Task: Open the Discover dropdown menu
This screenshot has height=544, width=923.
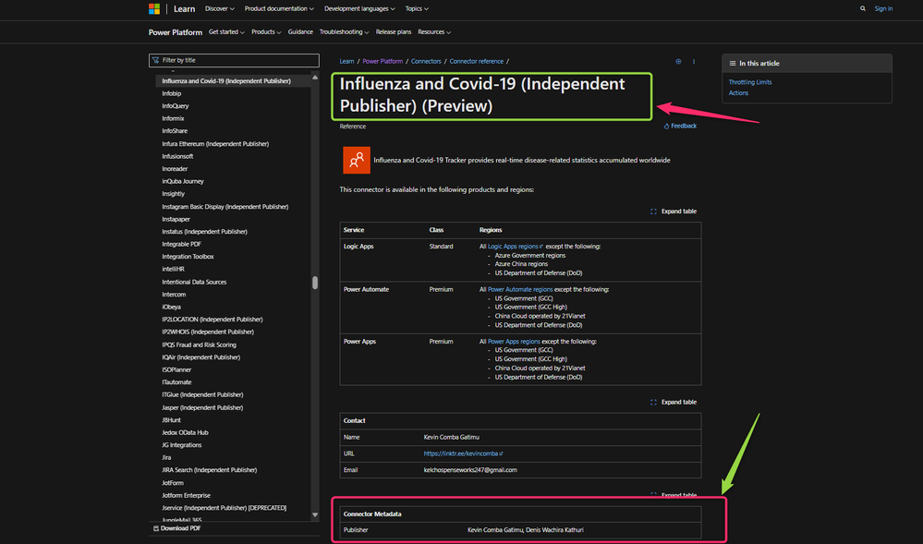Action: coord(220,9)
